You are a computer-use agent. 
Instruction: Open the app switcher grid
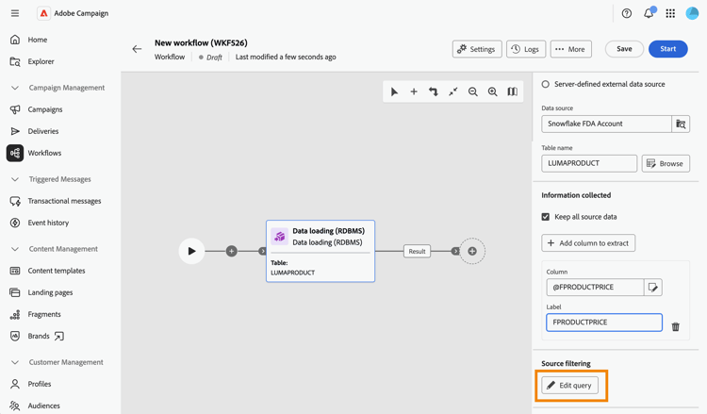[670, 13]
